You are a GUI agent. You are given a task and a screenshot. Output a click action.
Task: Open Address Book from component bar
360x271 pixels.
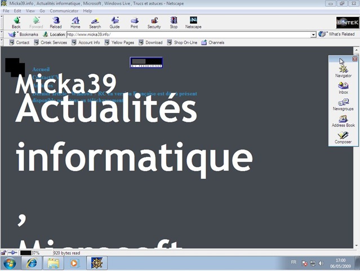pos(343,121)
